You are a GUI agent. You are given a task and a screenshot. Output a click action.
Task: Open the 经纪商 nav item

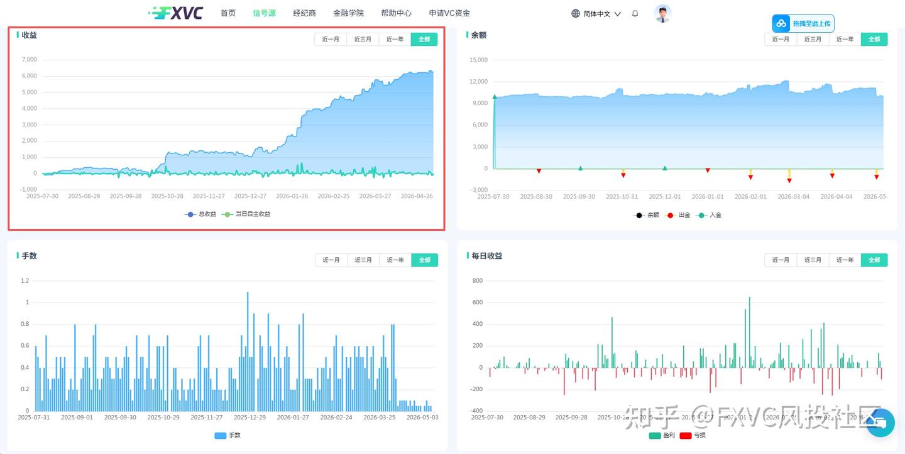304,13
